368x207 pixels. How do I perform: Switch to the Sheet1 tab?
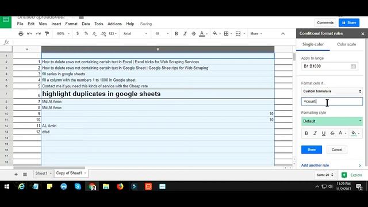pos(41,174)
